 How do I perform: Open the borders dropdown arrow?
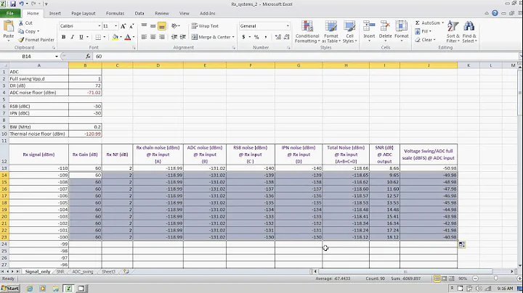coord(105,37)
